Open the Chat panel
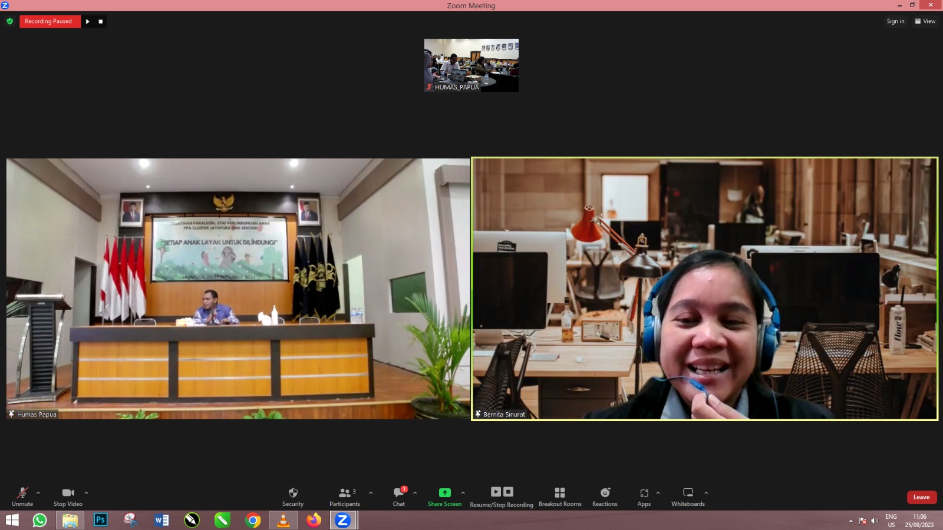This screenshot has height=530, width=943. pos(399,493)
